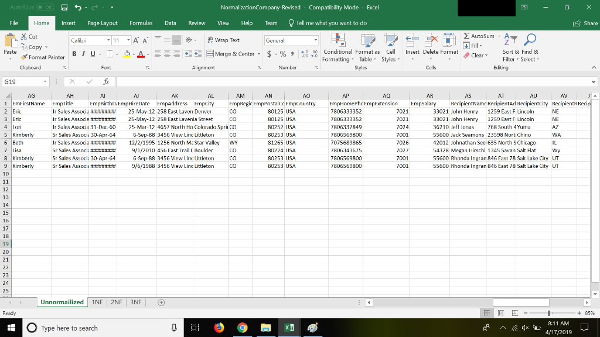The image size is (600, 337).
Task: Click the Paste button
Action: [x=10, y=47]
